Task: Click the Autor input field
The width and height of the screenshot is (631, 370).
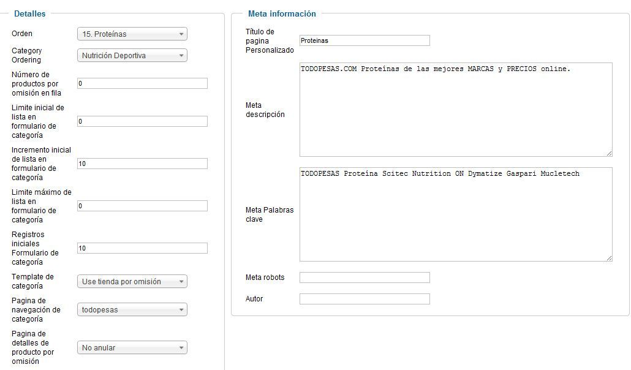Action: tap(365, 299)
